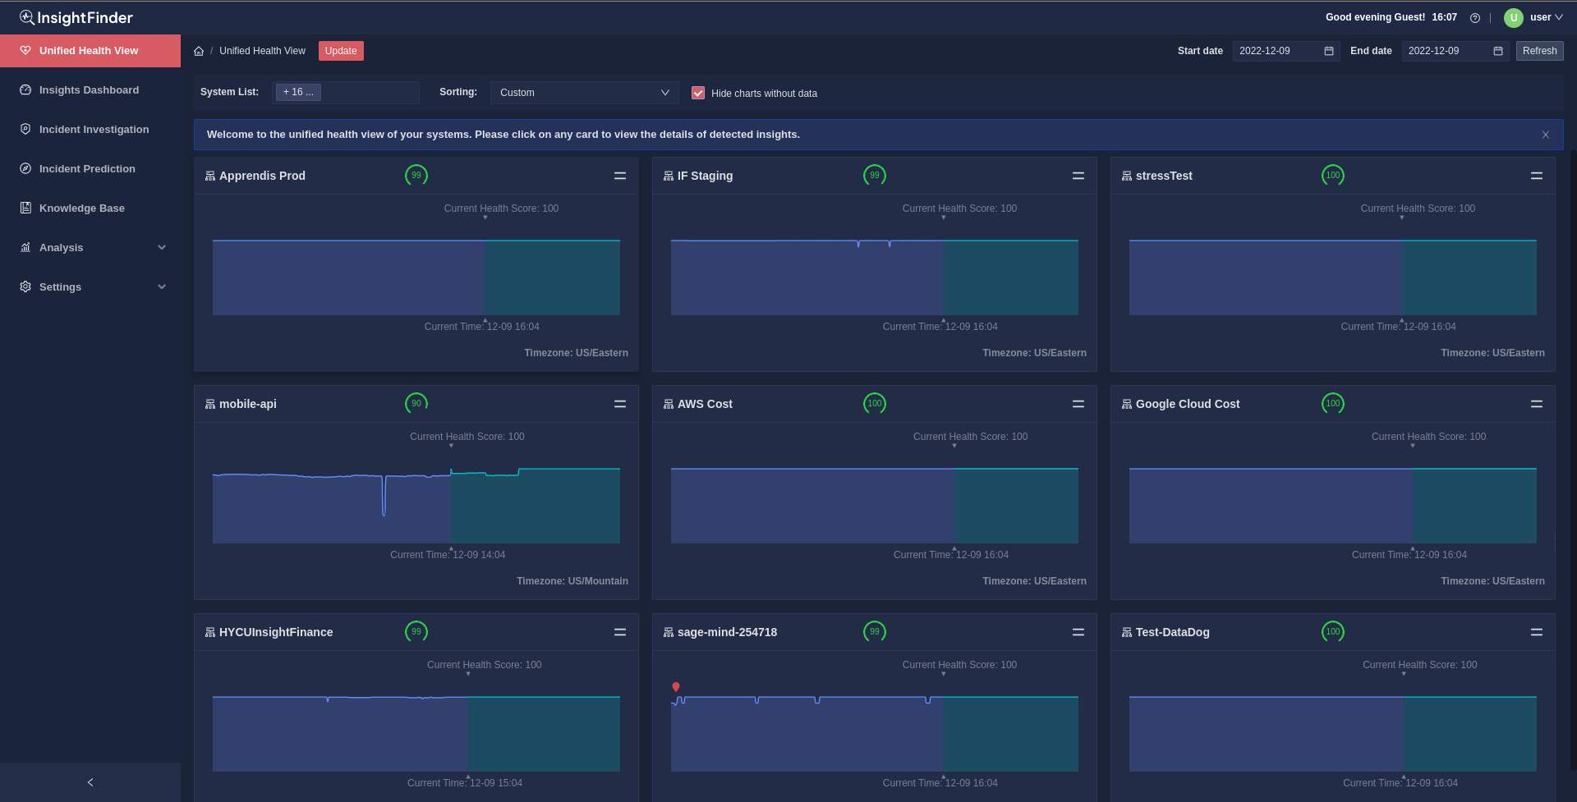Click the red Update button
Screen dimensions: 1577x802
click(341, 51)
